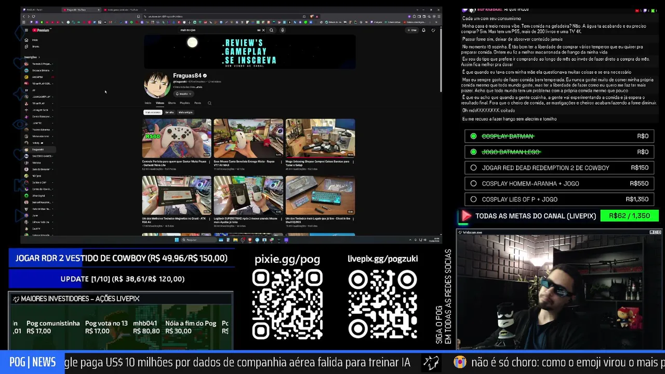Open the Inscrito subscription dropdown for Fraguas84

[x=183, y=94]
